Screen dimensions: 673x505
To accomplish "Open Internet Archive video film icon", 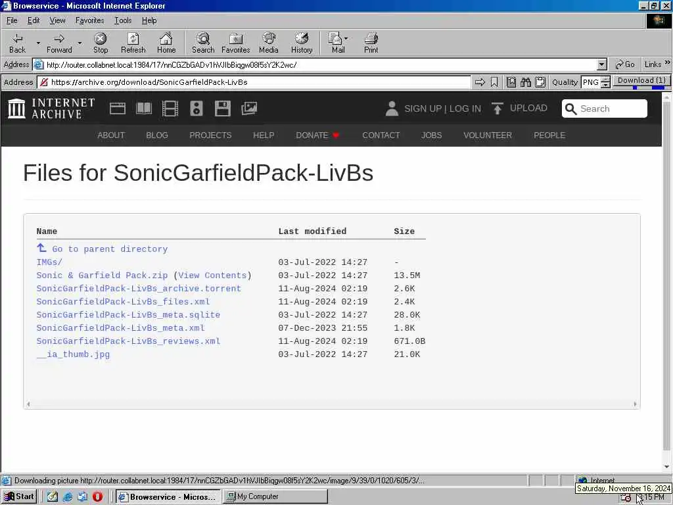I will 170,108.
